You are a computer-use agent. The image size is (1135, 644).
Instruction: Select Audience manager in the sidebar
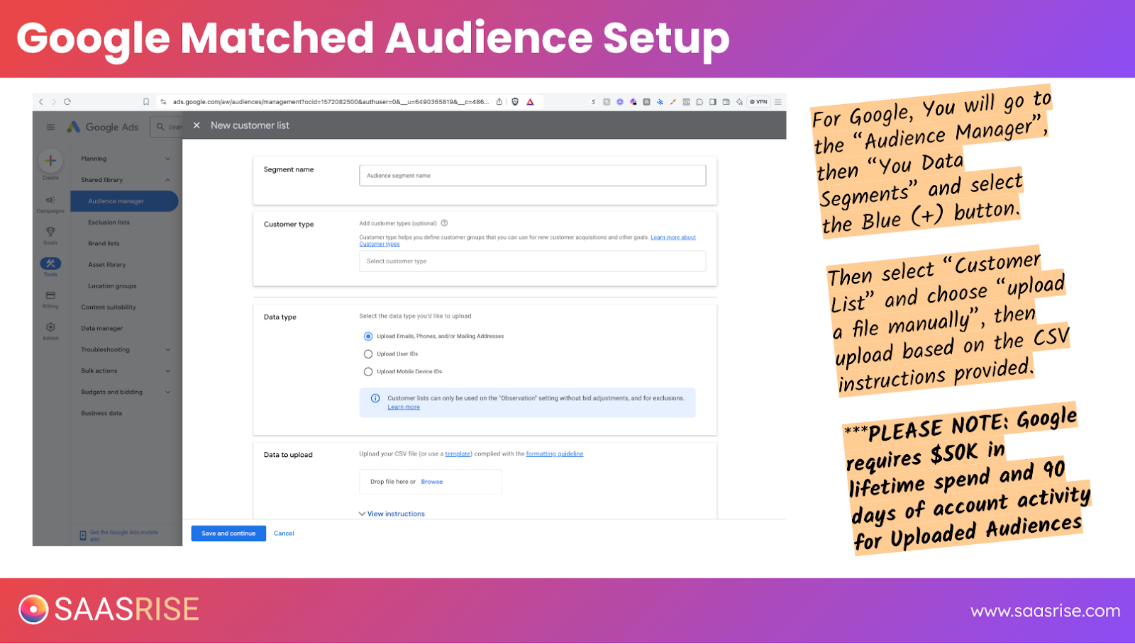124,201
